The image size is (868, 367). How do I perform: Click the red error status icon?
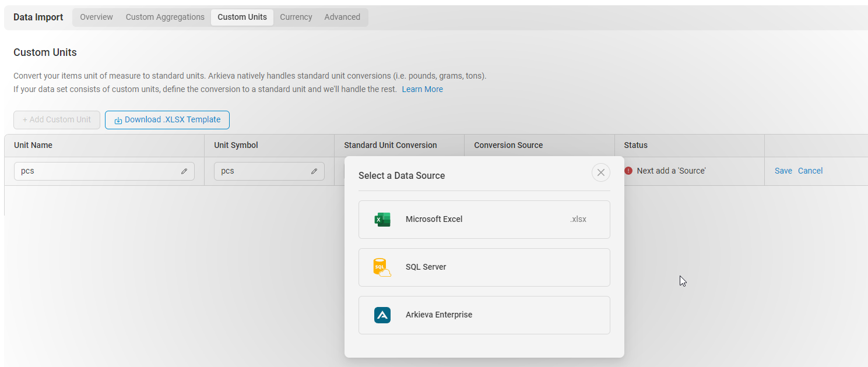pos(628,171)
